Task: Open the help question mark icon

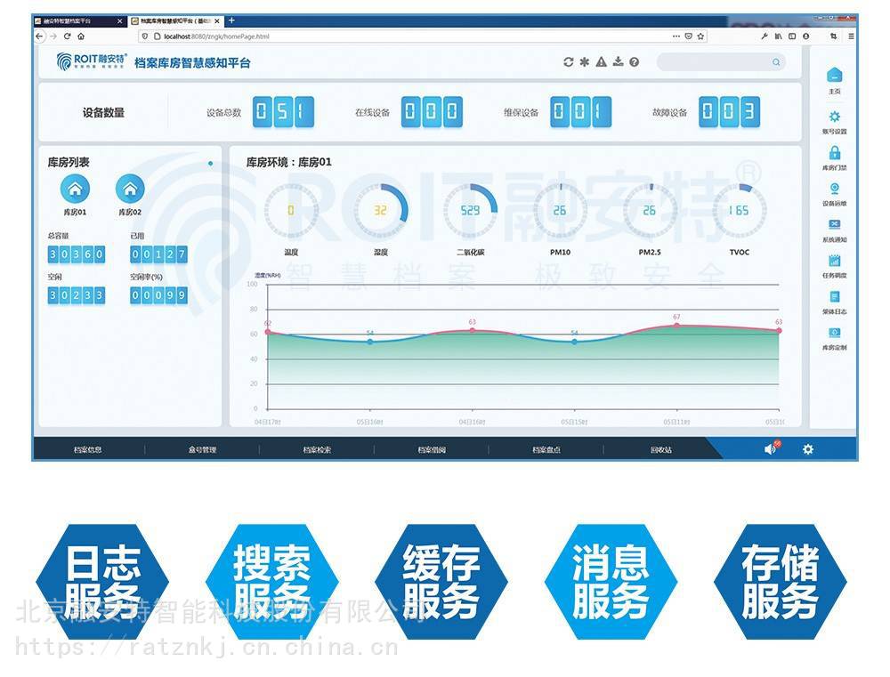Action: [634, 62]
